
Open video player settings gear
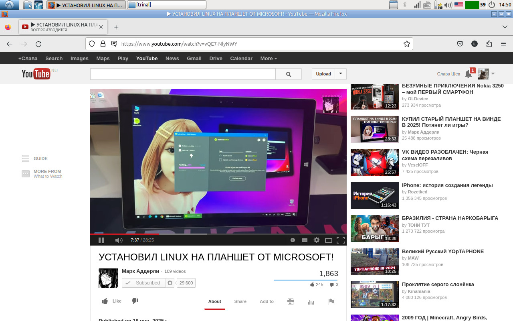click(317, 240)
